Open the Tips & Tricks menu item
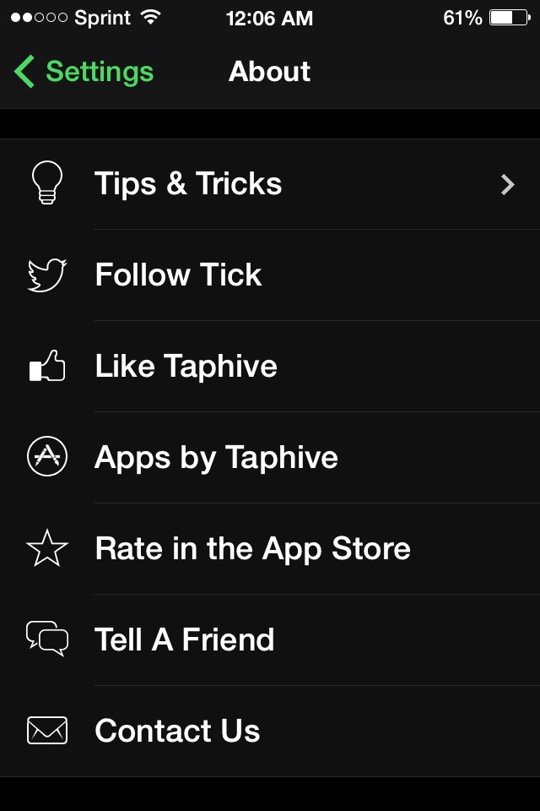540x811 pixels. [188, 184]
